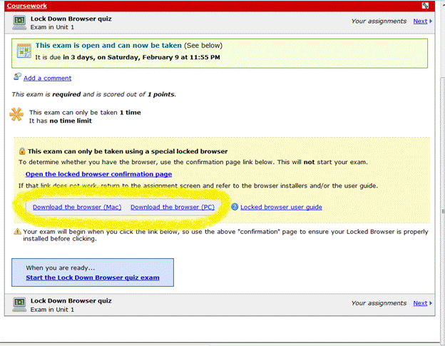This screenshot has height=346, width=445.
Task: Open the bottom Next assignment link
Action: coord(420,303)
